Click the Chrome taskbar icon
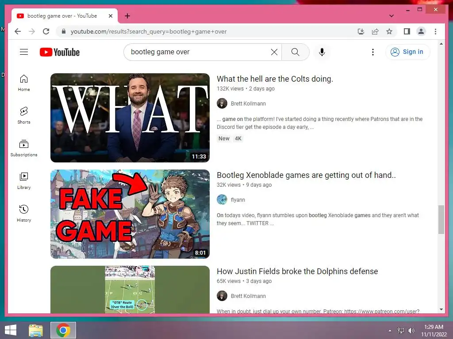The width and height of the screenshot is (453, 339). [63, 330]
